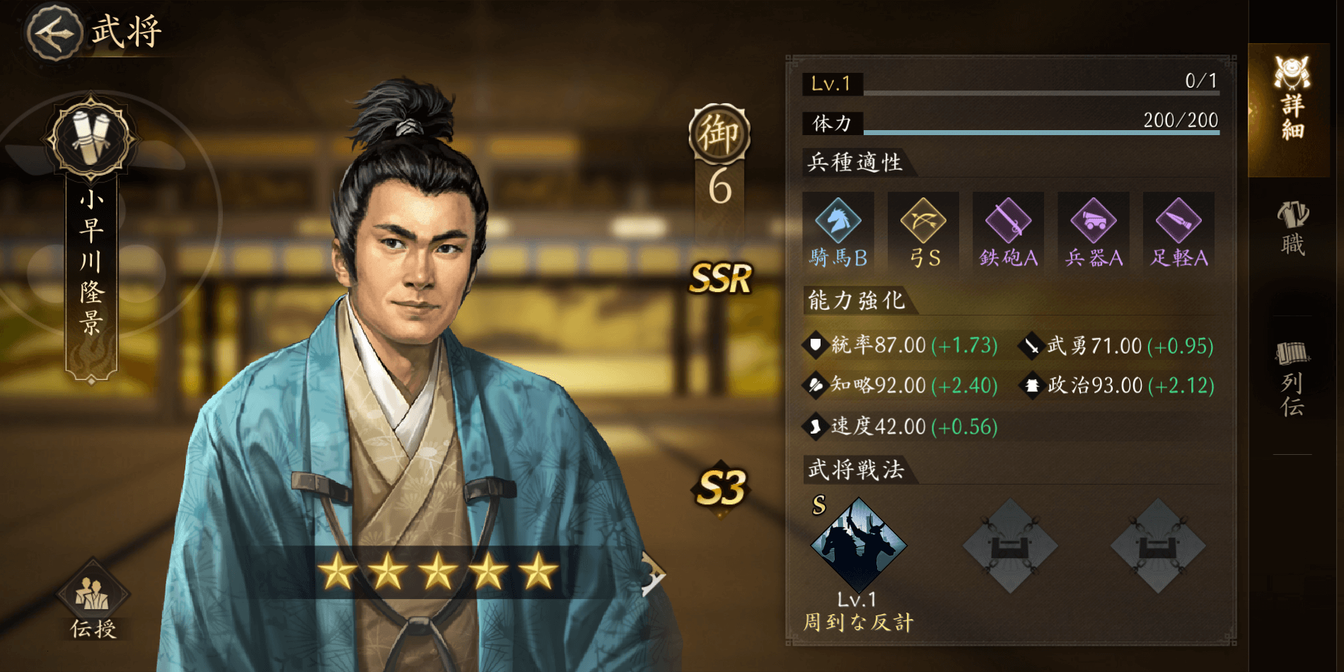Tap the second empty tactic slot
The height and width of the screenshot is (672, 1344).
click(1010, 545)
